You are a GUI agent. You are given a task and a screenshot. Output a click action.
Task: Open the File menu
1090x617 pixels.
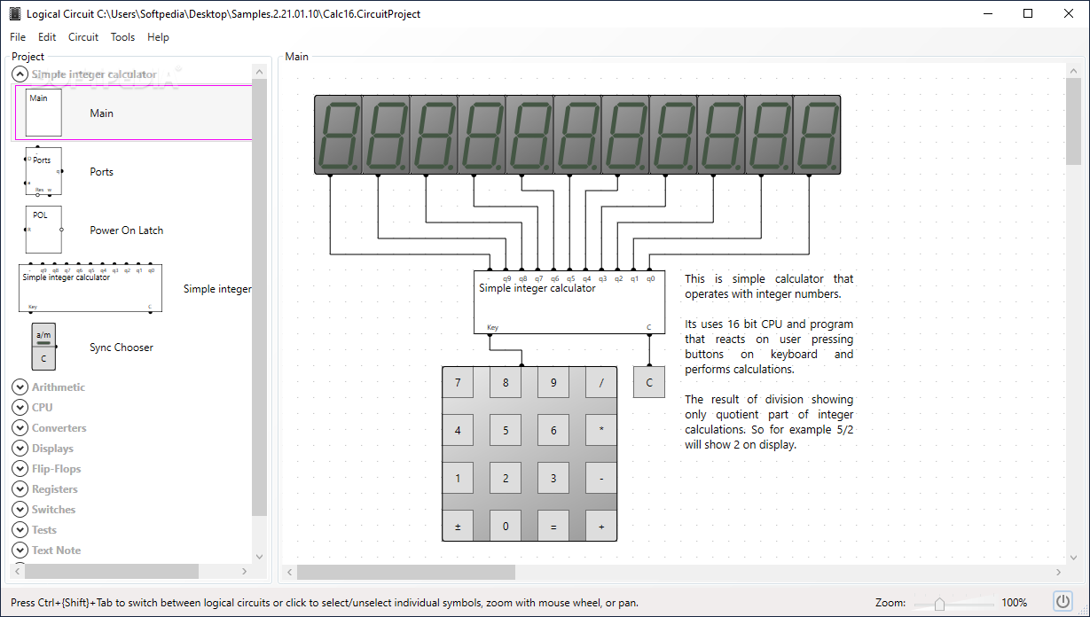(x=18, y=37)
